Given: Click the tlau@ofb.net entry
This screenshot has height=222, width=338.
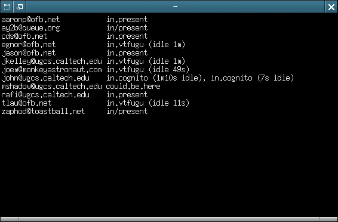Looking at the screenshot, I should [x=26, y=103].
